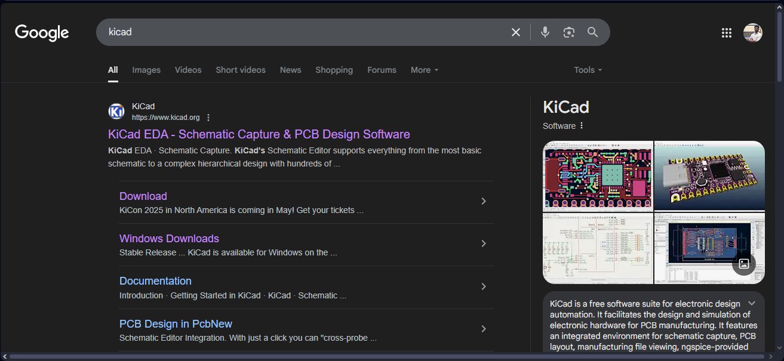Click the left arrow of horizontal scrollbar
The image size is (784, 361).
pos(4,357)
